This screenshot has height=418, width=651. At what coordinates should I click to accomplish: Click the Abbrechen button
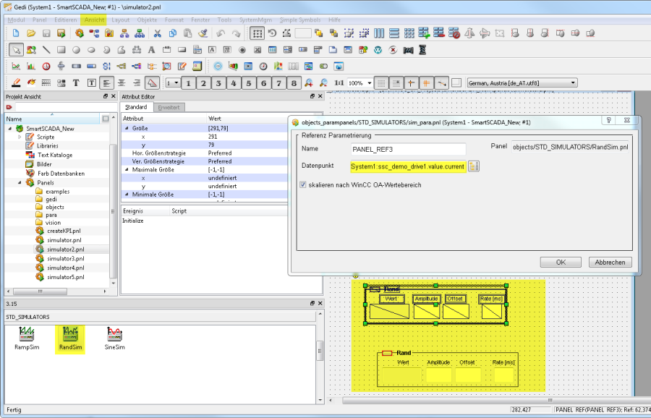610,262
